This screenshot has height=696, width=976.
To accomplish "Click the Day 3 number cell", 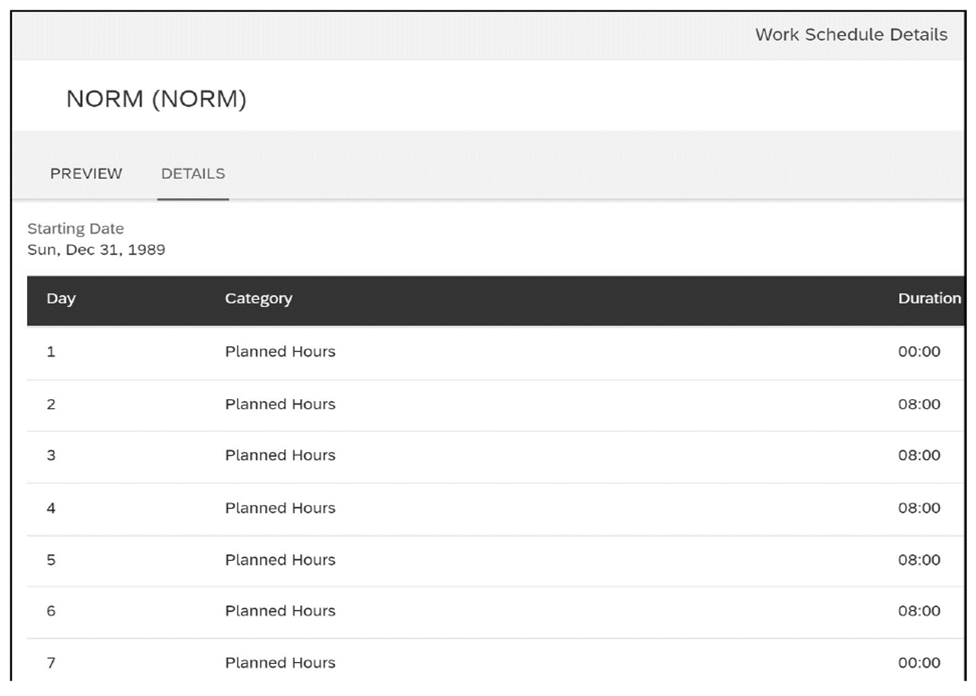I will point(52,455).
